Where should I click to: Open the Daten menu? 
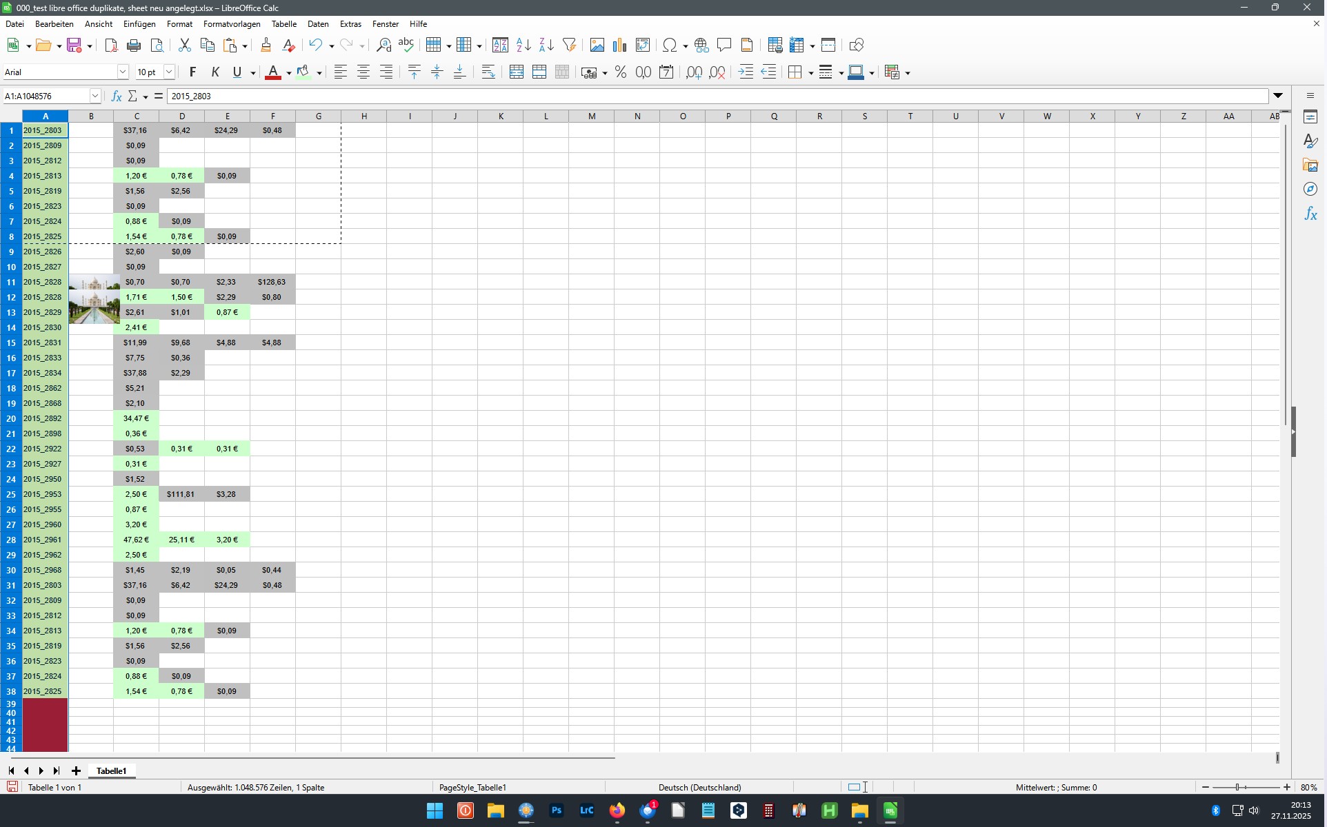318,24
